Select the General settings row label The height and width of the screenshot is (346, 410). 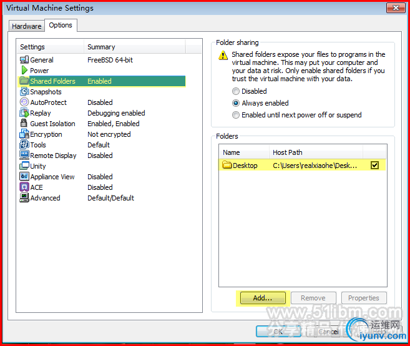[x=42, y=60]
